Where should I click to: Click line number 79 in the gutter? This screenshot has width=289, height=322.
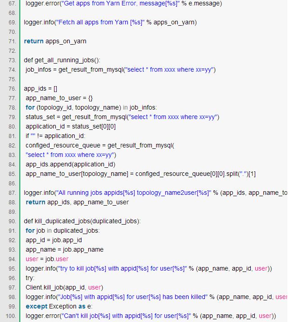pos(12,117)
